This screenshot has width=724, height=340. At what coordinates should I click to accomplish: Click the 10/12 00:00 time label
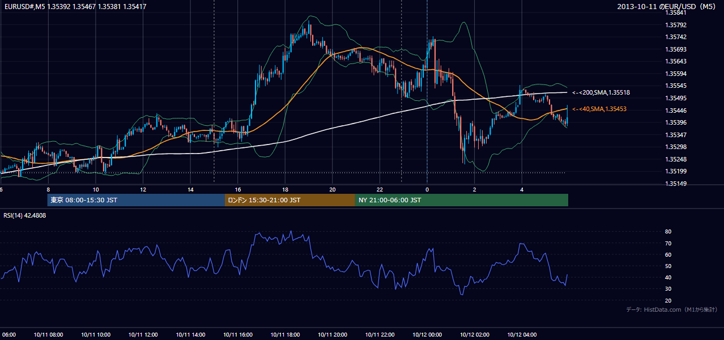(x=427, y=335)
